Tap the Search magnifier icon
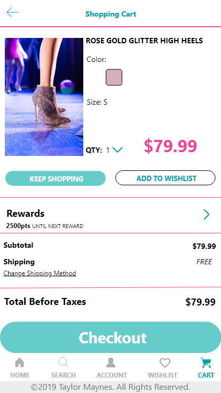This screenshot has height=393, width=221. point(64,363)
